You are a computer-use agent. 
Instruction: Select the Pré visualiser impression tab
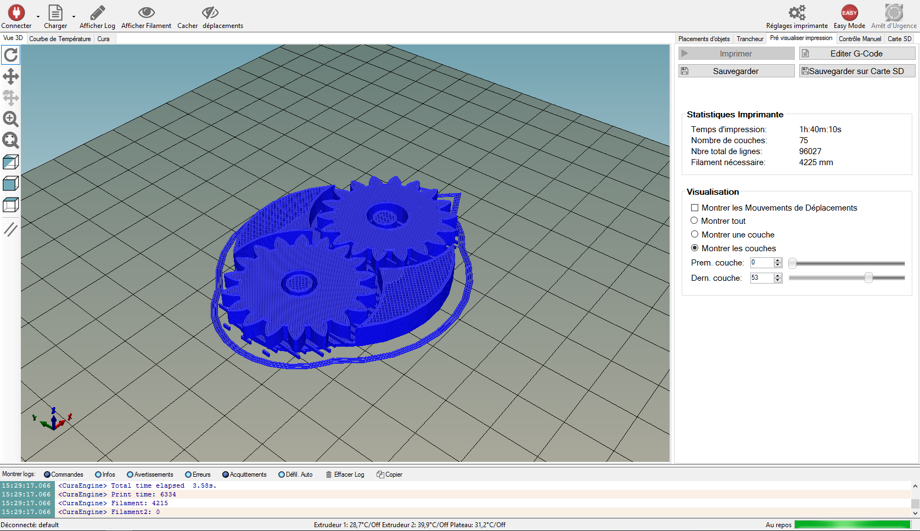[x=801, y=38]
